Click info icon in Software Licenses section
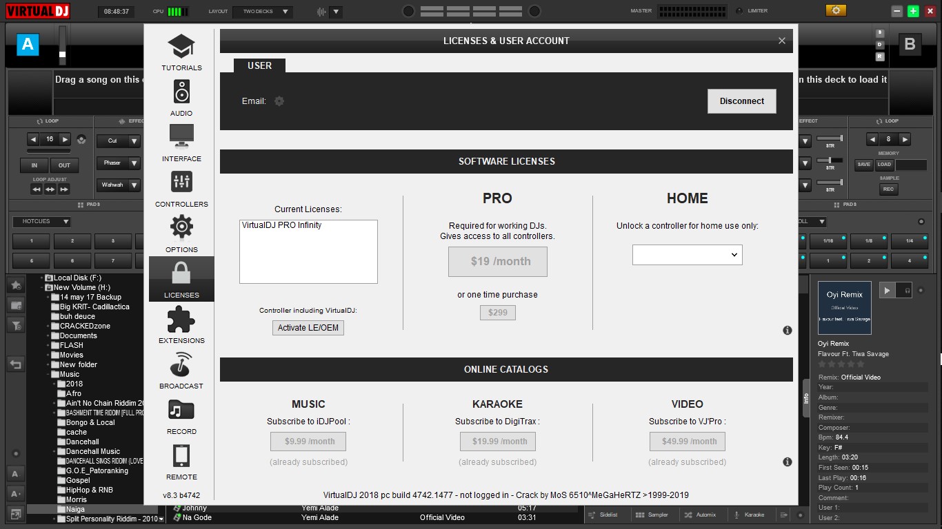This screenshot has height=529, width=942. (x=788, y=331)
